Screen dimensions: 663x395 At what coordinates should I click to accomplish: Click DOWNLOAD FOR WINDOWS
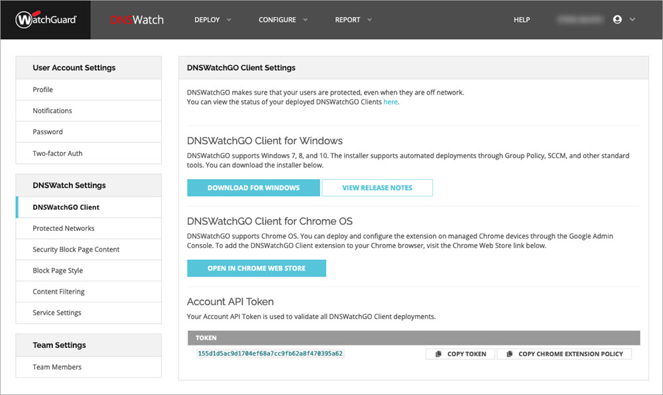(253, 187)
